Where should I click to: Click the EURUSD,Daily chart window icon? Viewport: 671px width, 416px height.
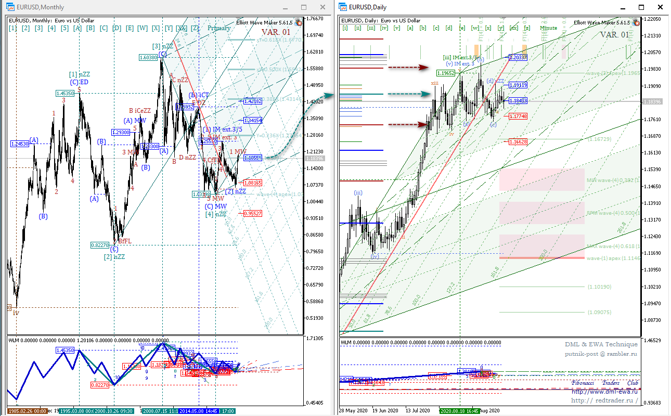point(343,7)
